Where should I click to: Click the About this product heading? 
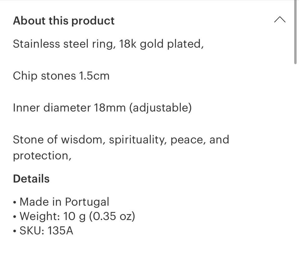pyautogui.click(x=64, y=21)
